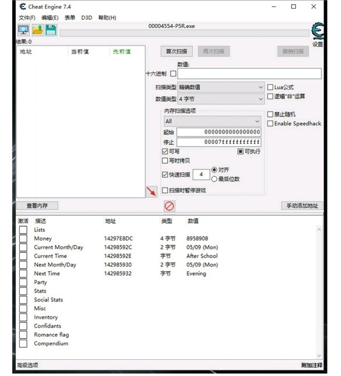Image resolution: width=341 pixels, height=376 pixels.
Task: Select the After School time value
Action: pos(202,256)
